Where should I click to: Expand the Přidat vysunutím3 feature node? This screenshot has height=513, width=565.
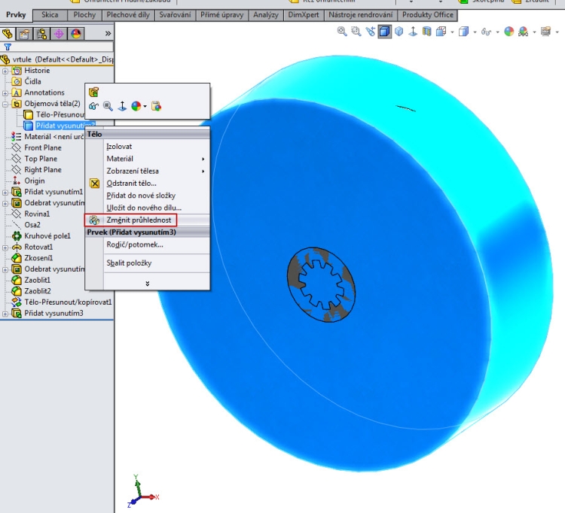click(5, 314)
